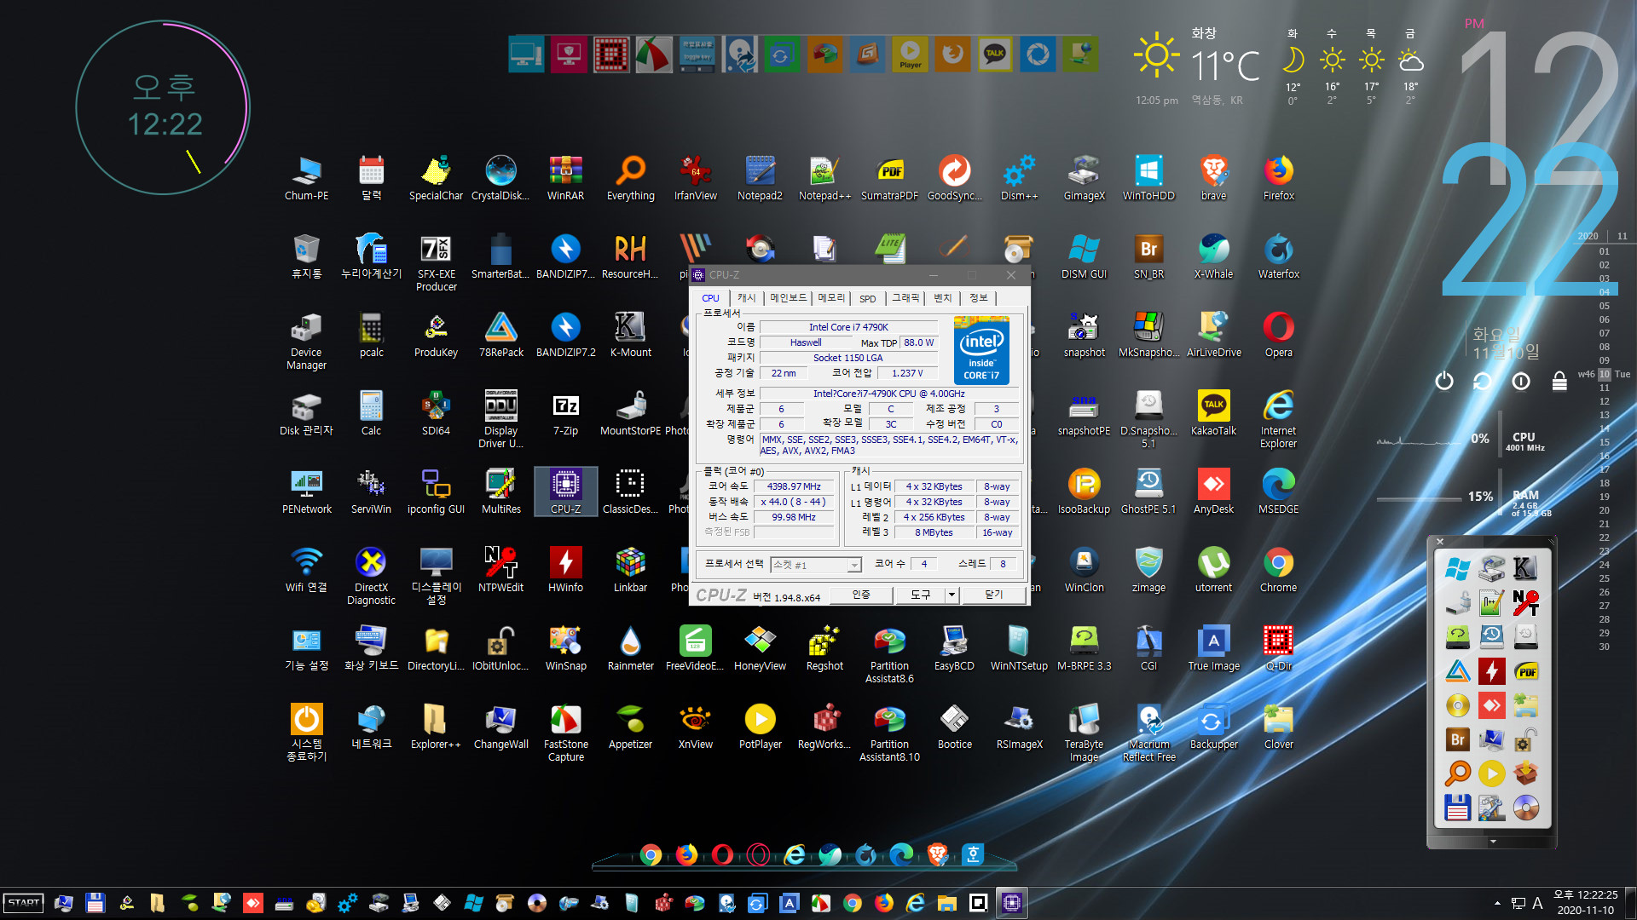The image size is (1637, 920).
Task: Launch Opera from the bottom dock
Action: pyautogui.click(x=722, y=854)
